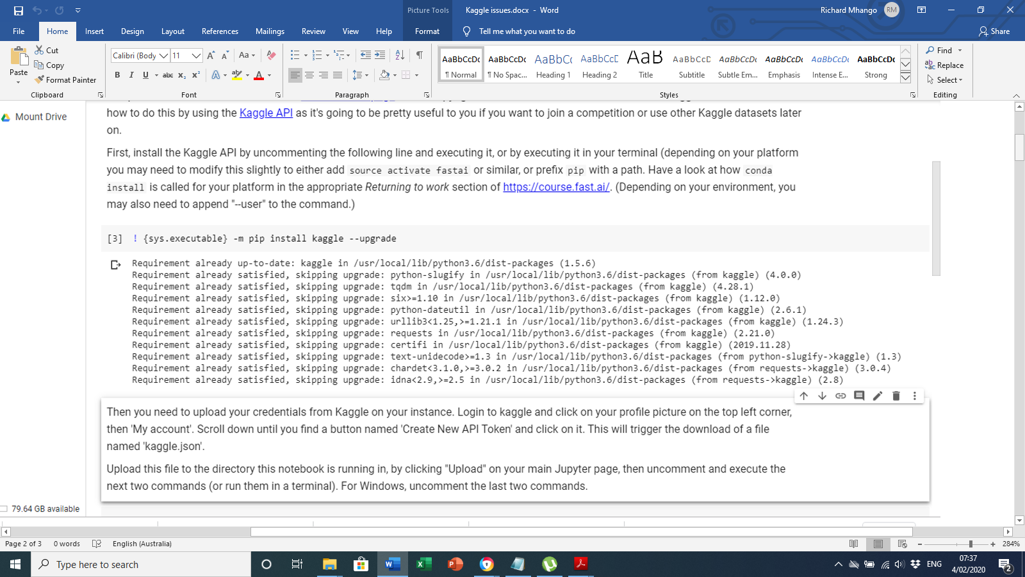Expand the Styles gallery more arrow

[x=905, y=78]
